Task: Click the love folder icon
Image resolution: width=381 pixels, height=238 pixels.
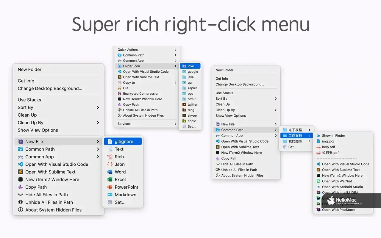Action: pyautogui.click(x=184, y=66)
